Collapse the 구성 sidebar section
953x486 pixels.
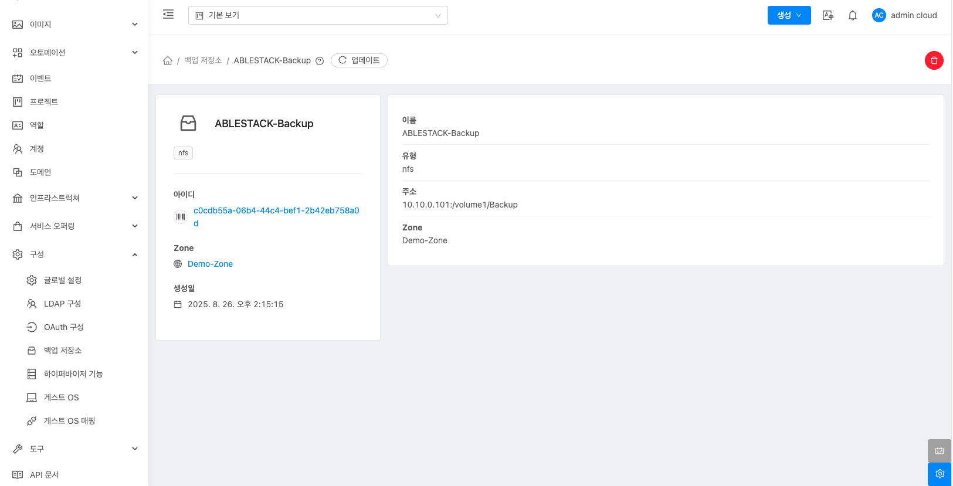(75, 254)
